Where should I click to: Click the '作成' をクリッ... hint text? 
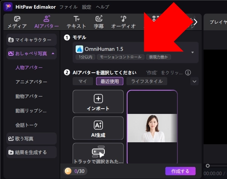pyautogui.click(x=164, y=73)
